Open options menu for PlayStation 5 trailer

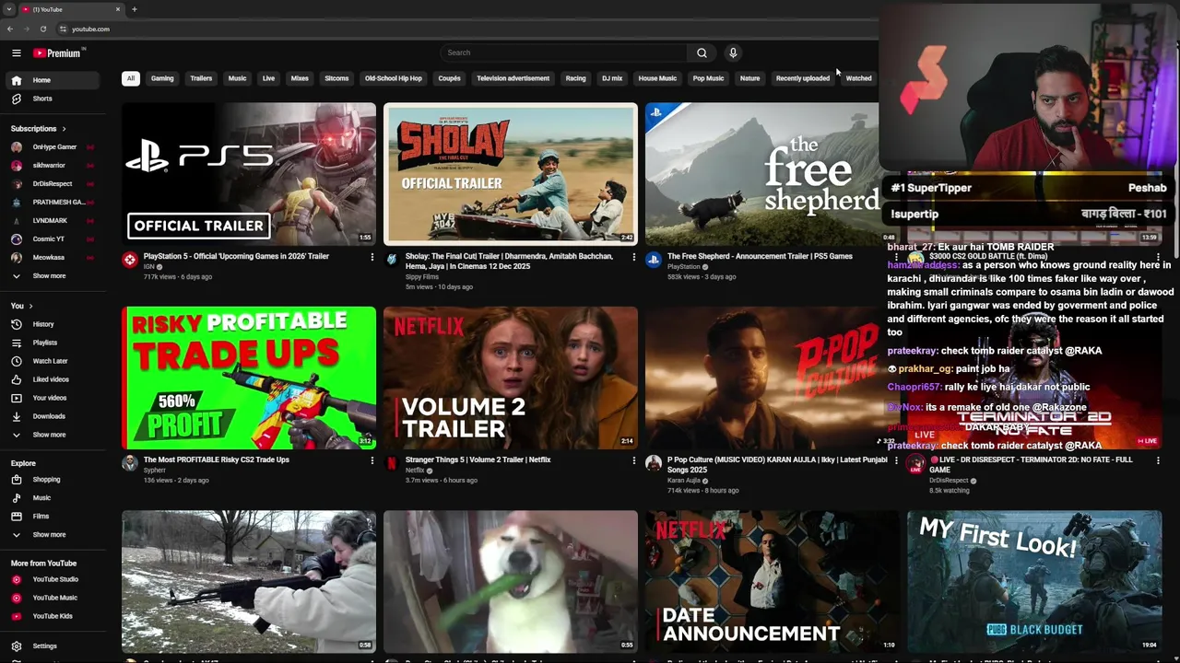point(372,257)
